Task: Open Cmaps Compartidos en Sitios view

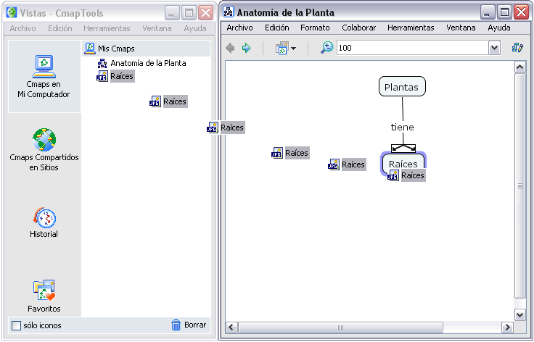Action: coord(44,150)
